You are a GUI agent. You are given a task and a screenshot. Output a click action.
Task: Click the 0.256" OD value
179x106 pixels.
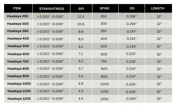tap(131, 24)
